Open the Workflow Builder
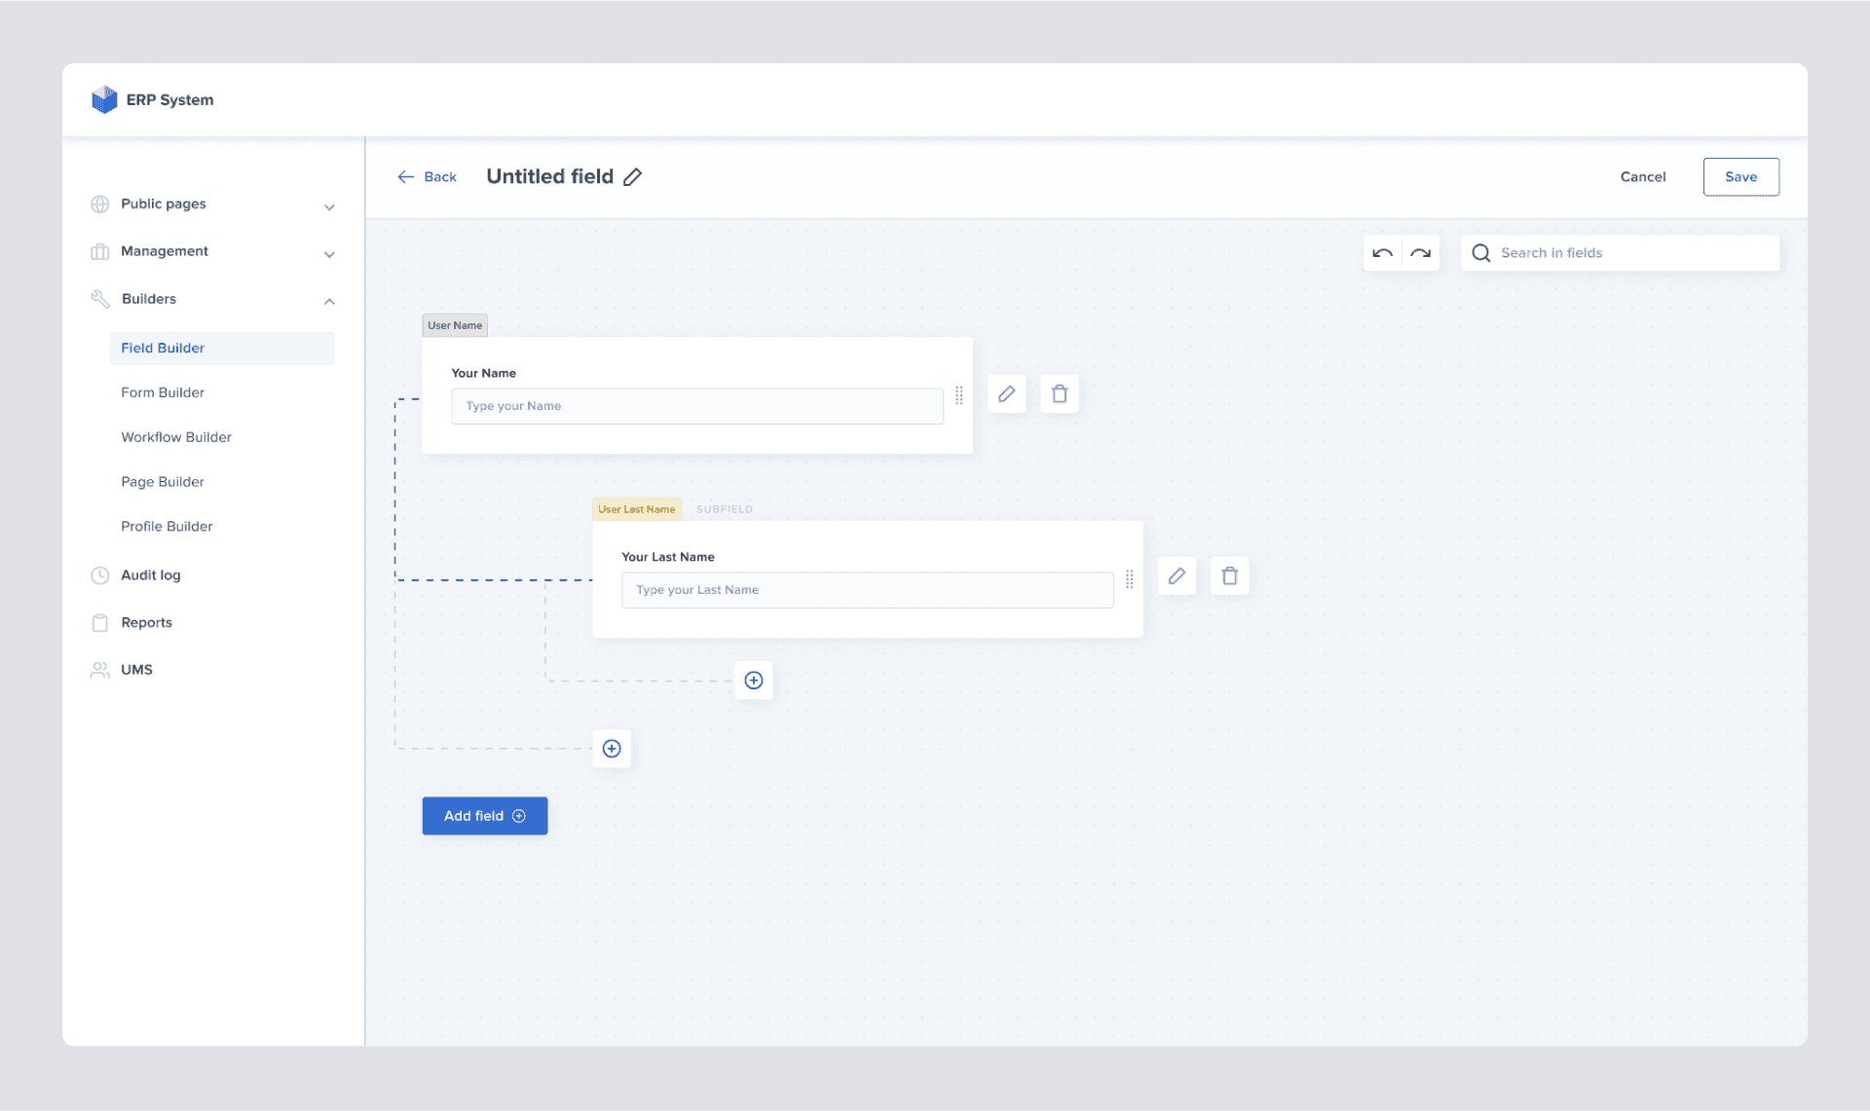1870x1111 pixels. click(x=175, y=436)
